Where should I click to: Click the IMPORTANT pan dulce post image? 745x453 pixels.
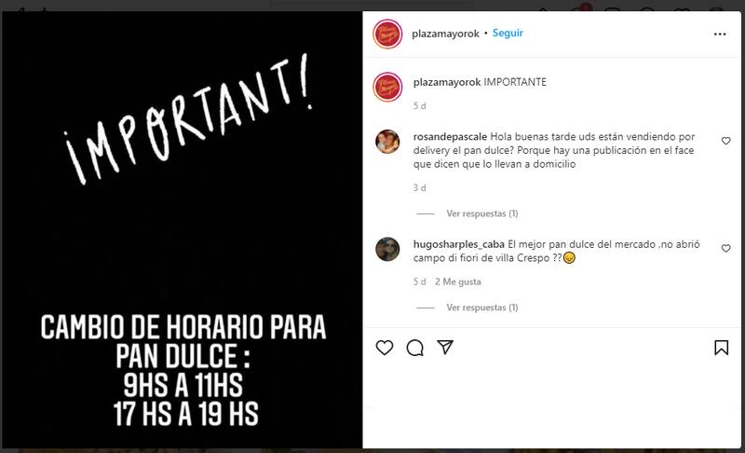click(182, 229)
